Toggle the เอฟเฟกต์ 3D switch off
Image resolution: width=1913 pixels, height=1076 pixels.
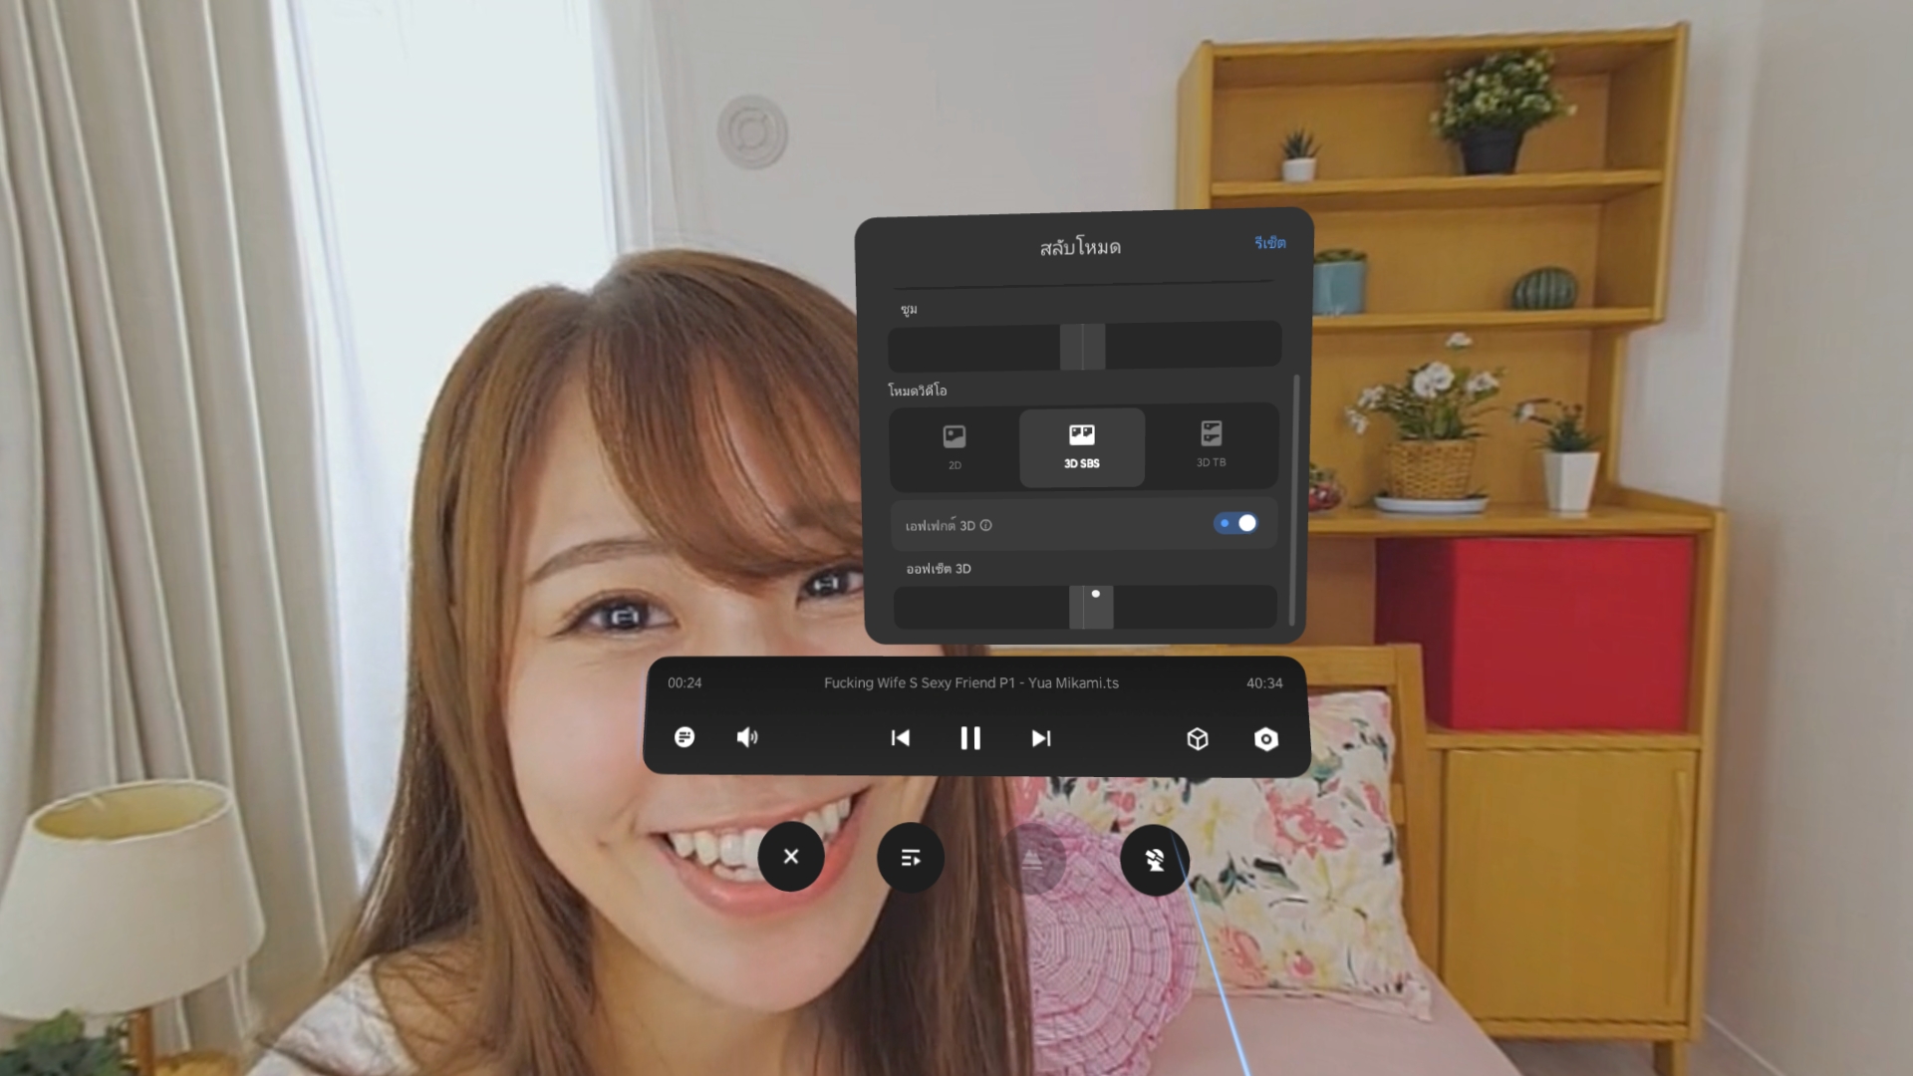point(1235,523)
